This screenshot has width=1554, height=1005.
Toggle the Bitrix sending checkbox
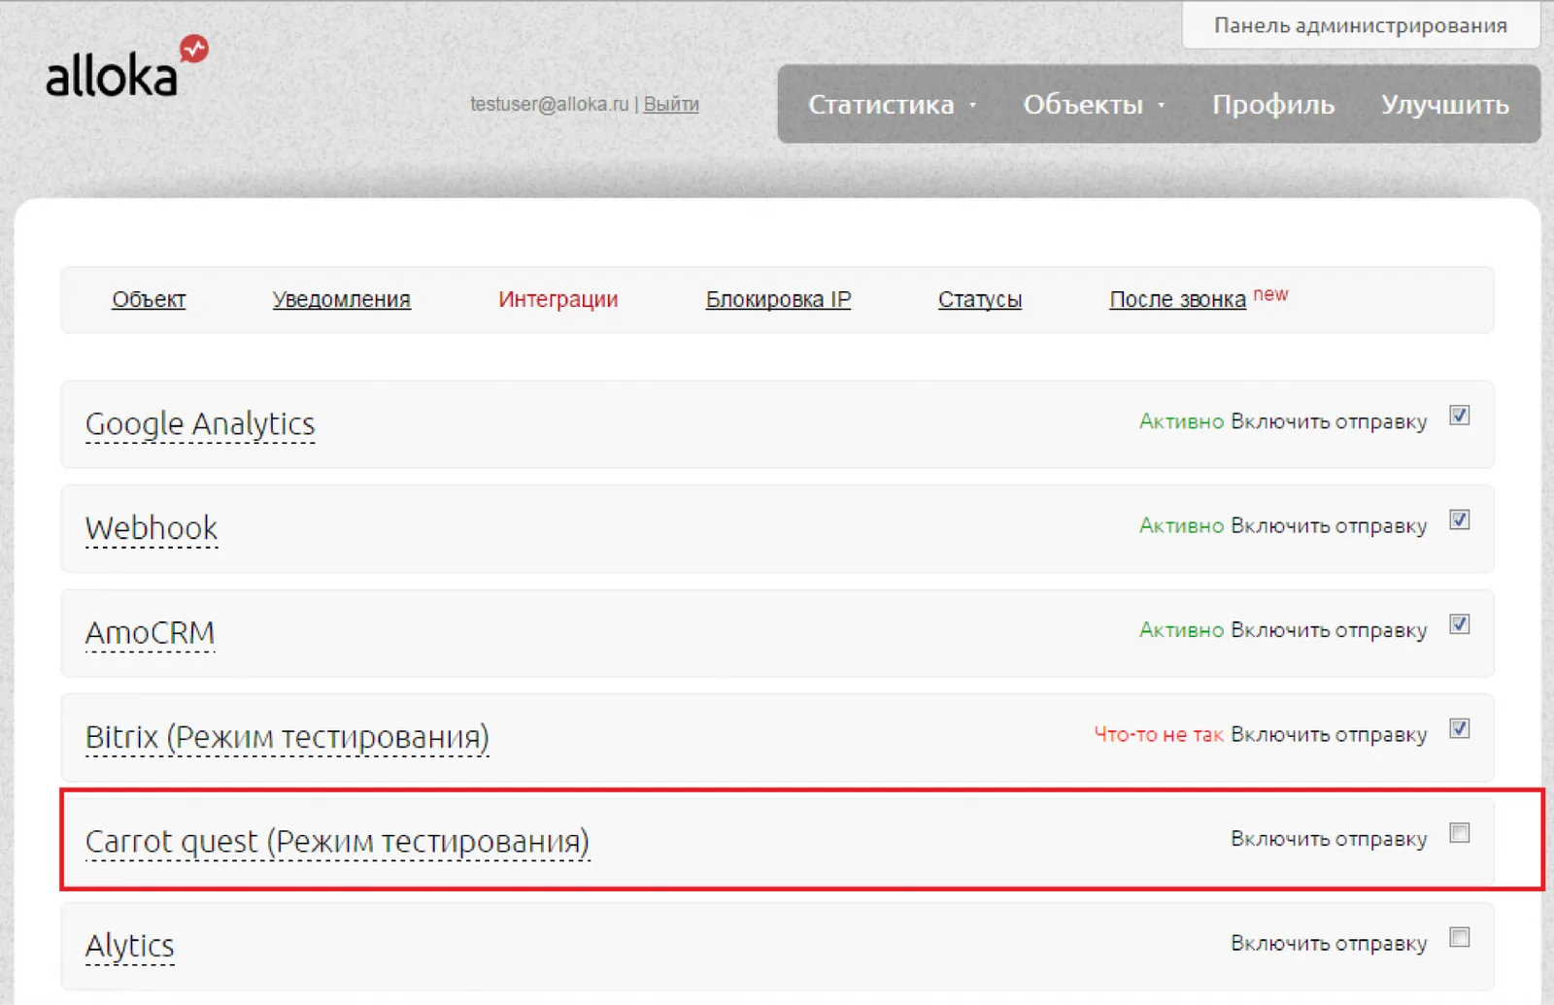[x=1459, y=728]
